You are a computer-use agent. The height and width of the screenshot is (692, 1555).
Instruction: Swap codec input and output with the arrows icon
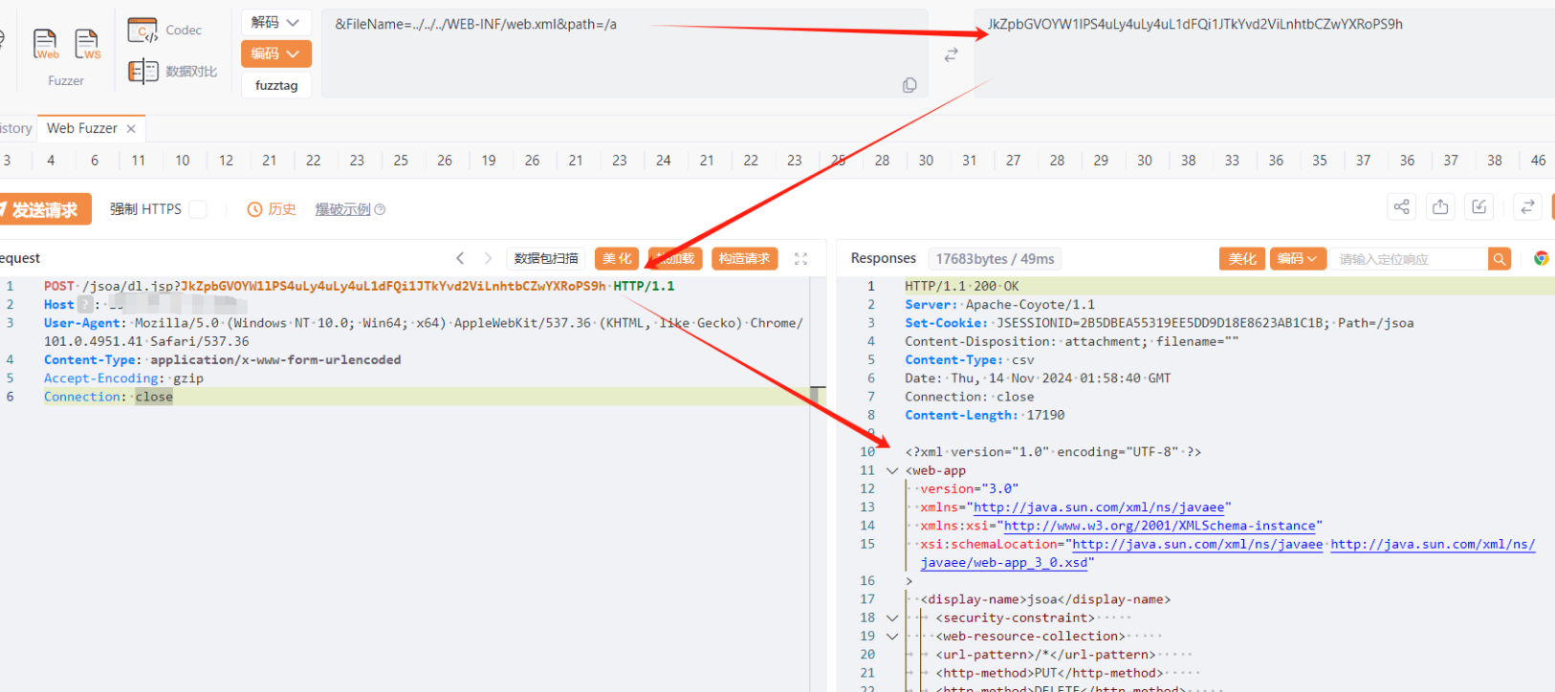coord(951,55)
